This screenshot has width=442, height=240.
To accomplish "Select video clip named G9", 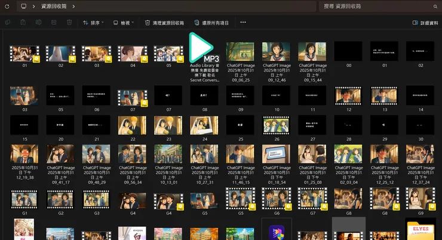I will [x=420, y=201].
